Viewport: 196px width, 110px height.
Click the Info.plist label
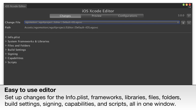click(x=14, y=37)
